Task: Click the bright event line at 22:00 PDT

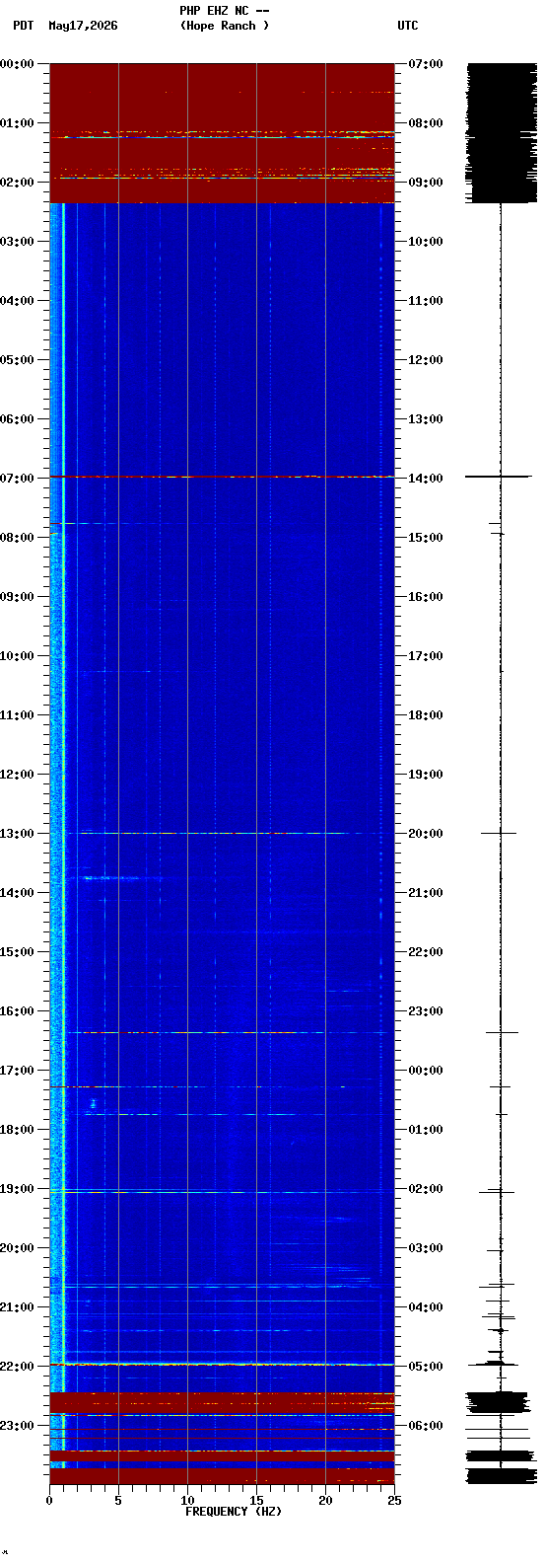Action: (x=222, y=1364)
